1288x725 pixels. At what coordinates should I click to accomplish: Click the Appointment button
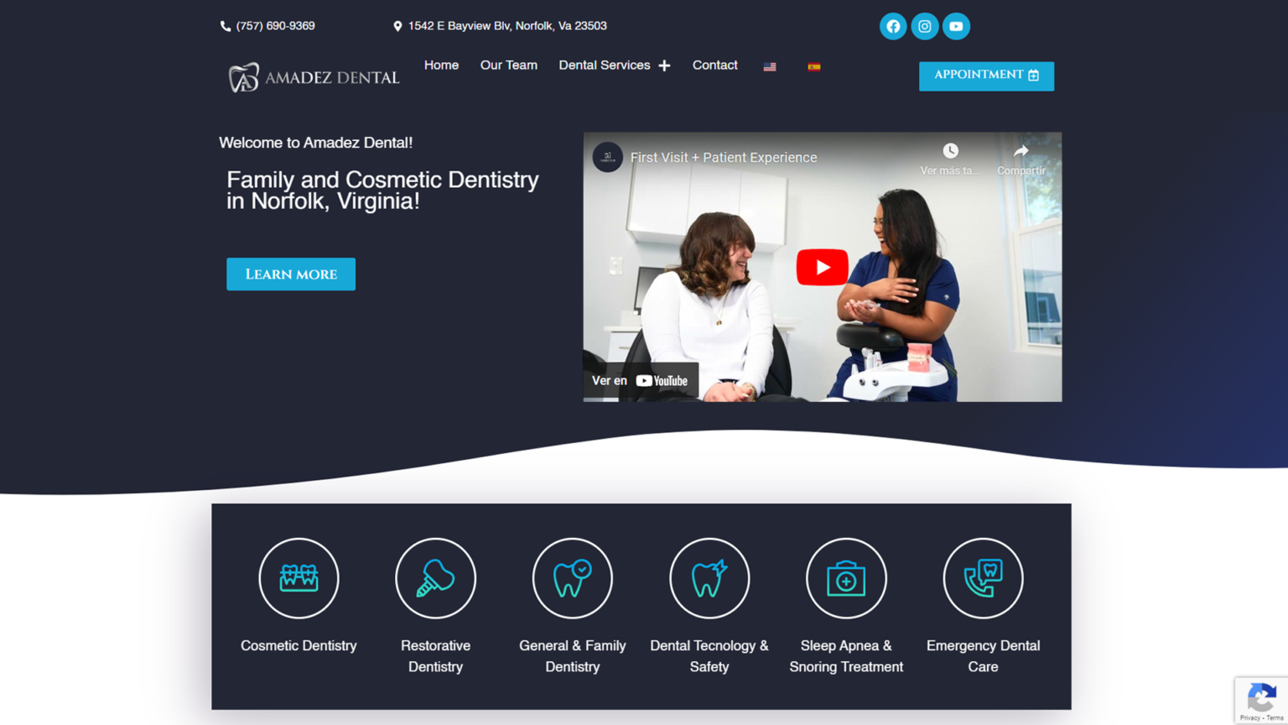coord(986,76)
